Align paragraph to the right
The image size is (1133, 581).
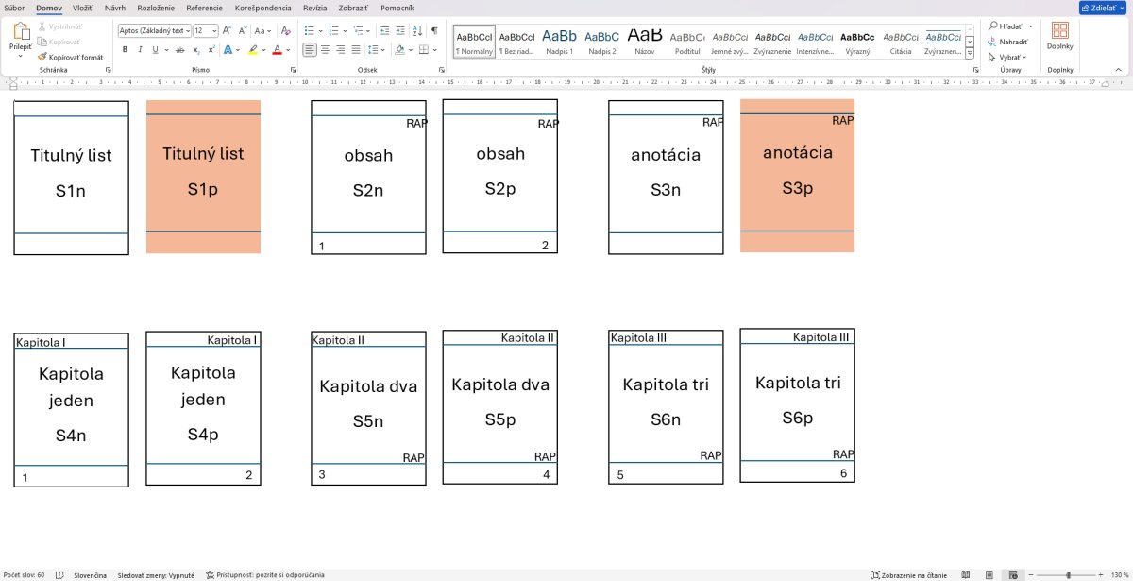(x=341, y=49)
